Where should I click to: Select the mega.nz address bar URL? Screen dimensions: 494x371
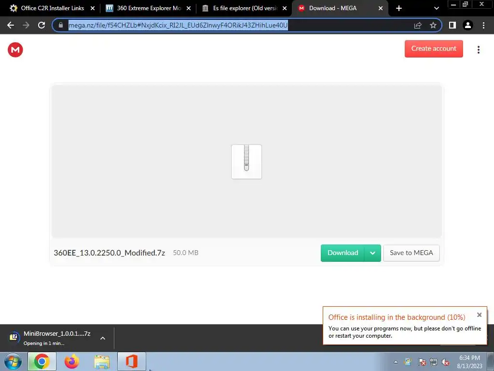pos(178,25)
